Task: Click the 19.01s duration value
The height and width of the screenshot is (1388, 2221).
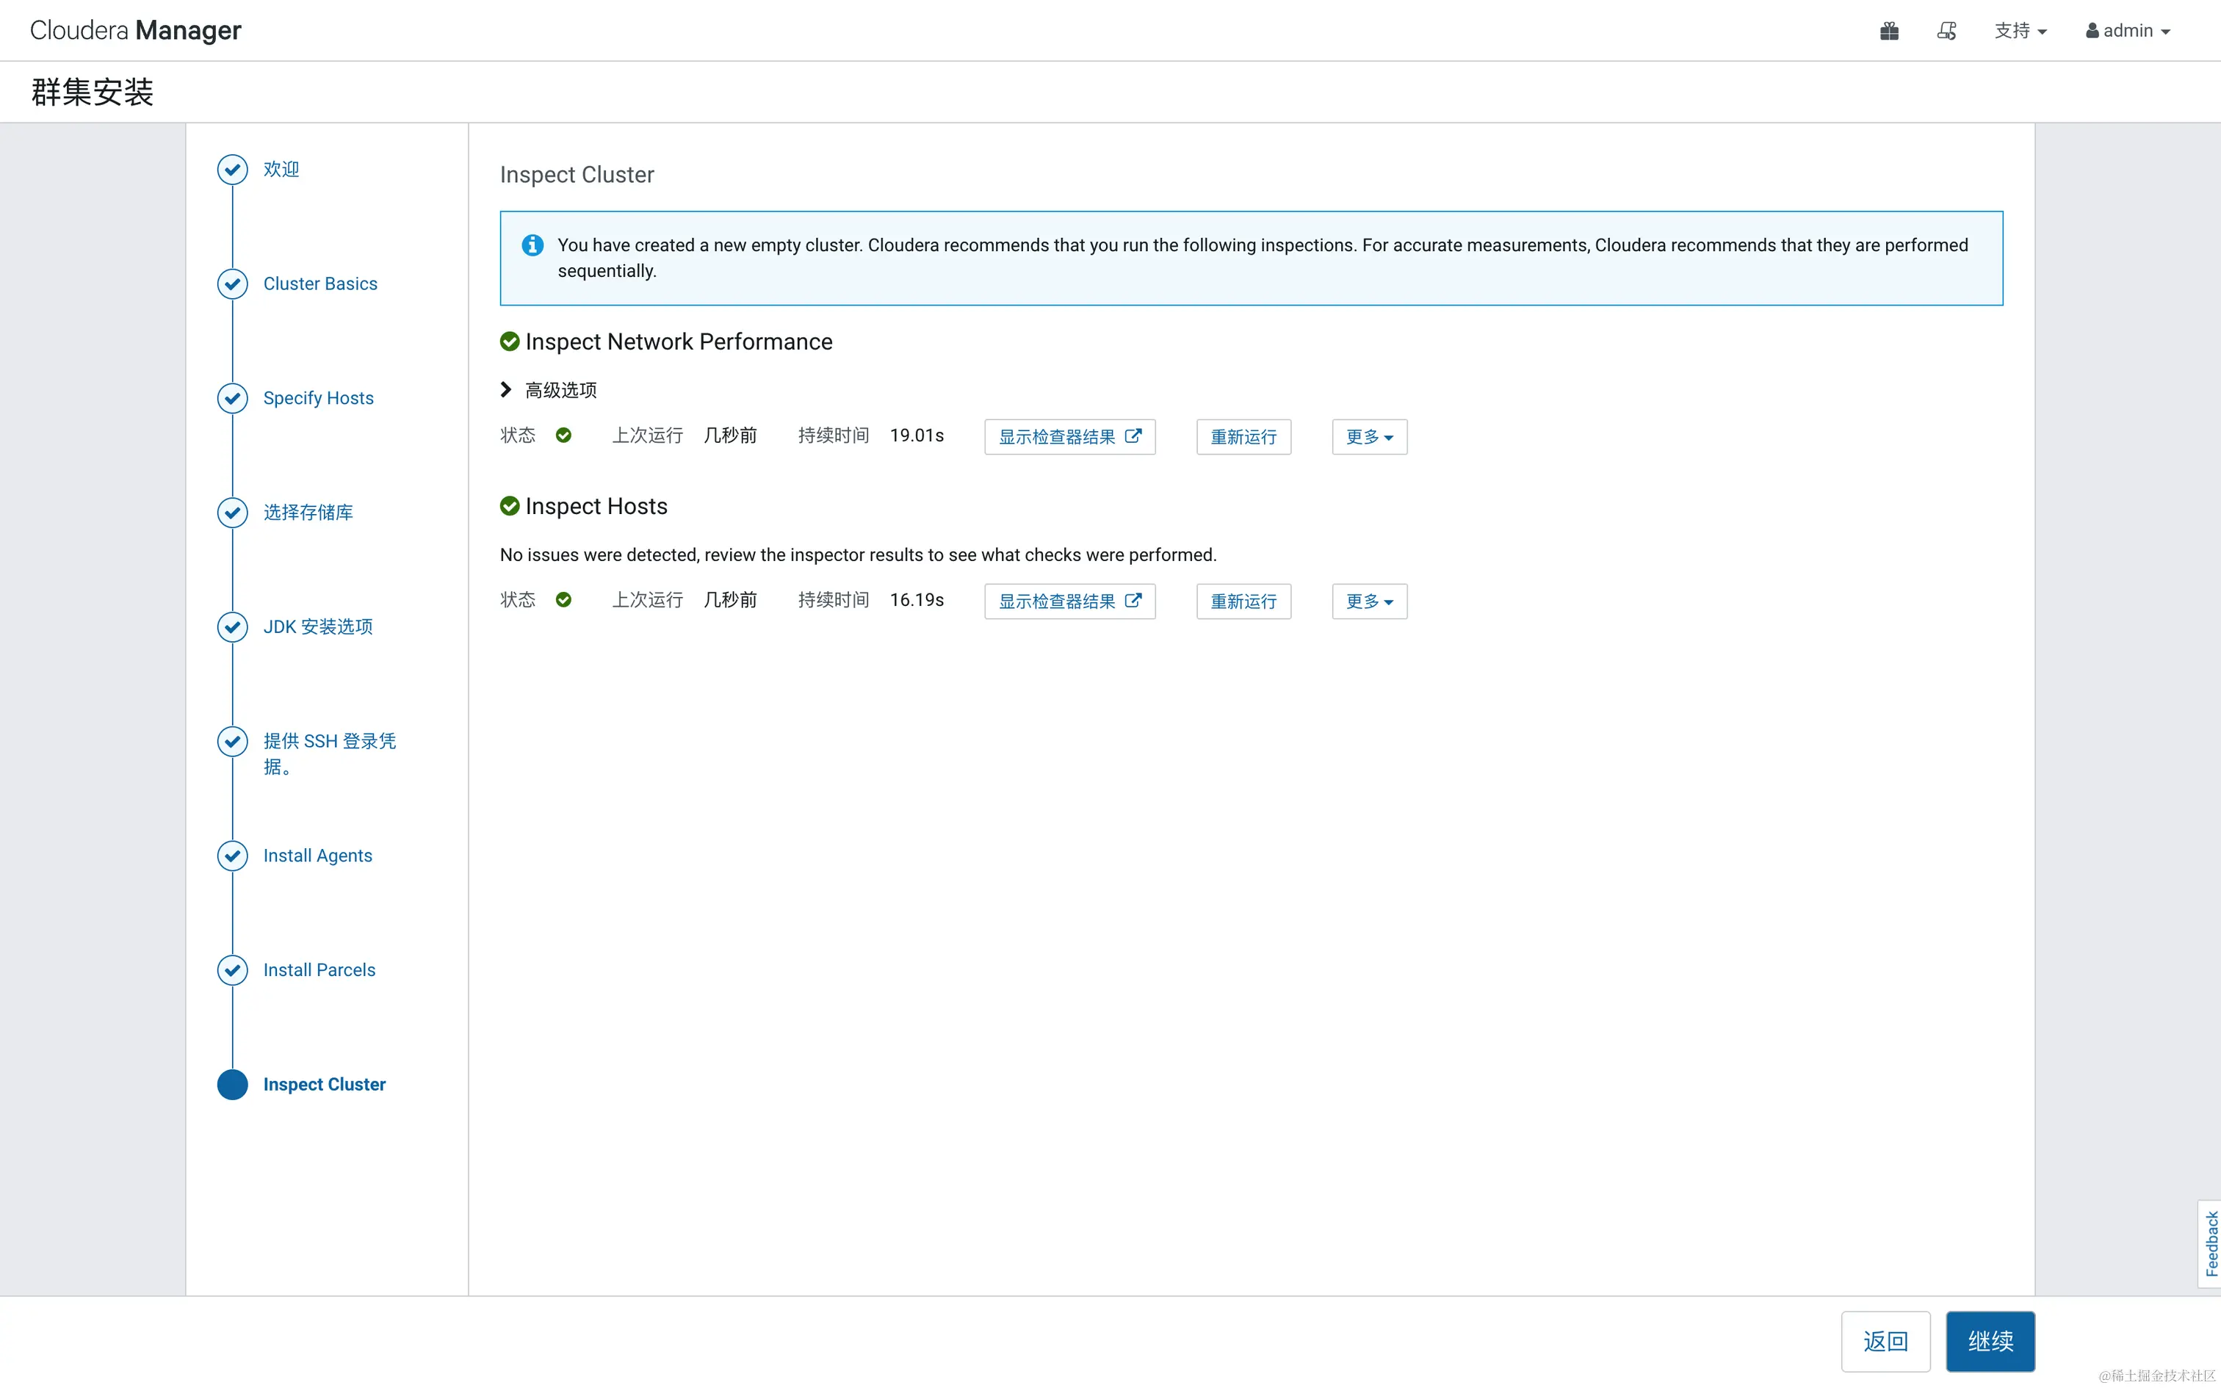Action: click(917, 435)
